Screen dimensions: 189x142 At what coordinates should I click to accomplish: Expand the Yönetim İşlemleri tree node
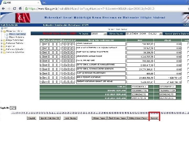[x=2, y=52]
